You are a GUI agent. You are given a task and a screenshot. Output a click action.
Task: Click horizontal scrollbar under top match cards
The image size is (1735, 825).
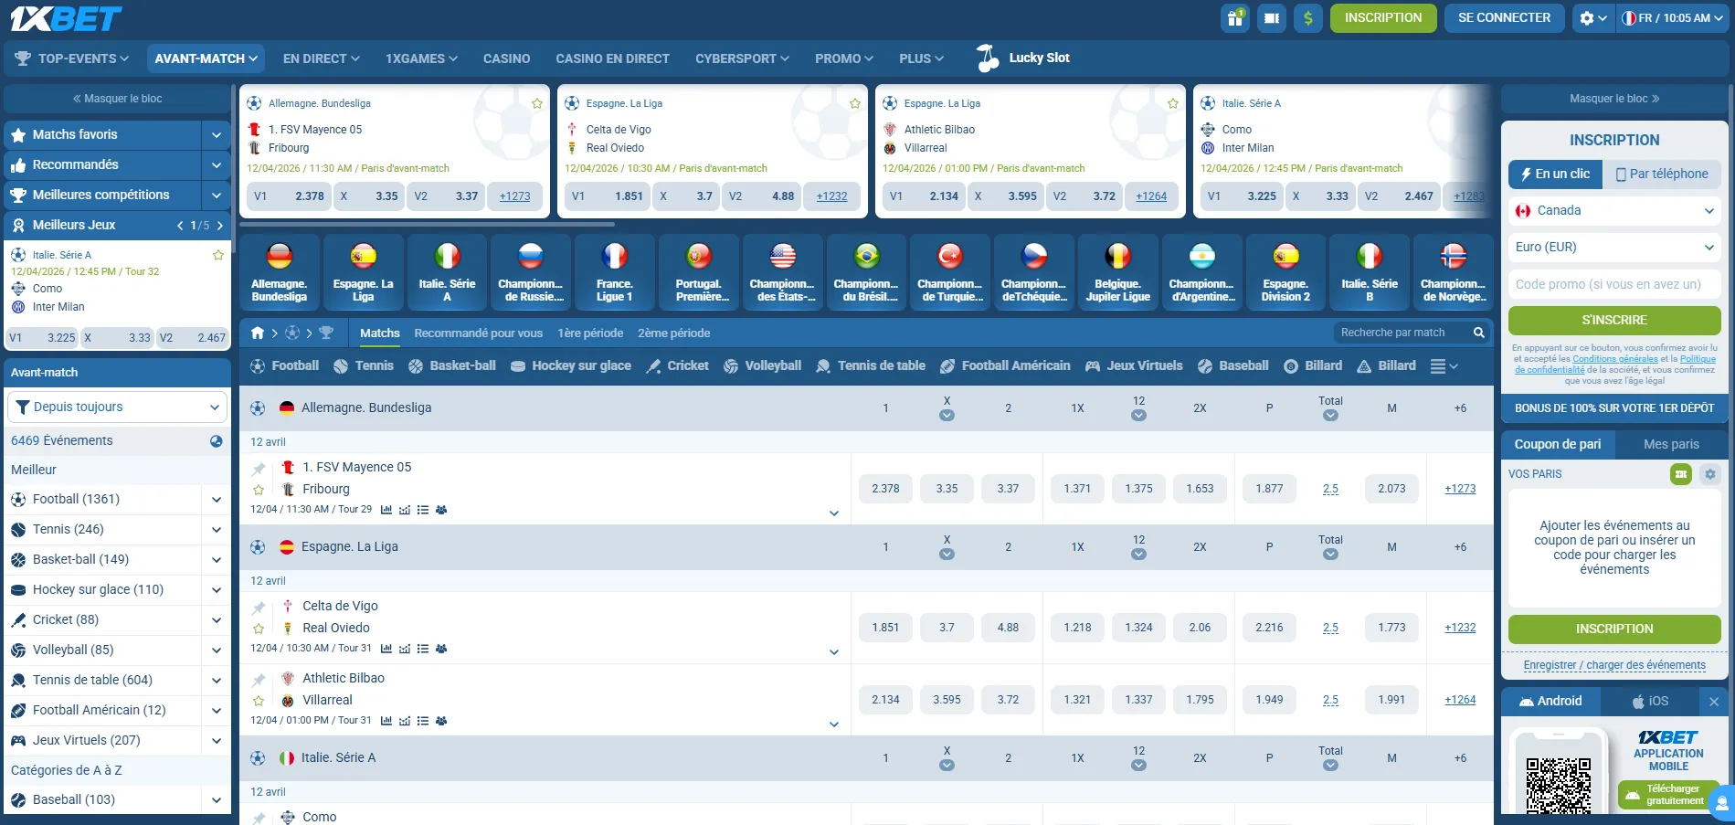427,224
